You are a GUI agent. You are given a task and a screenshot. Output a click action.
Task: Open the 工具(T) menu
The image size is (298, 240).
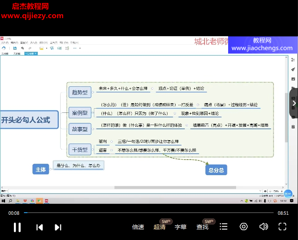pos(53,43)
